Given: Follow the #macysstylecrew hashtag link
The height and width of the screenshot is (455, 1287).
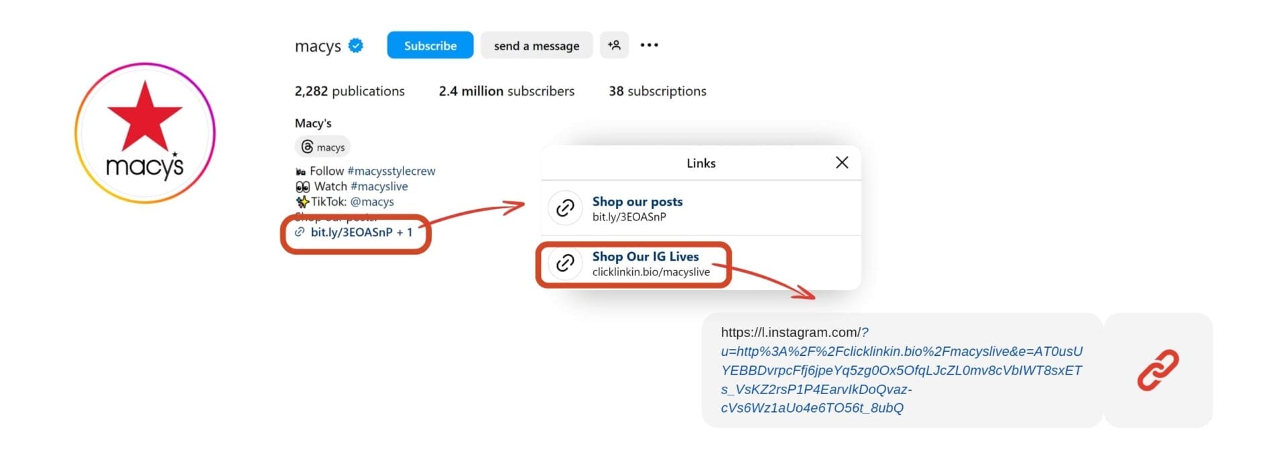Looking at the screenshot, I should [391, 171].
